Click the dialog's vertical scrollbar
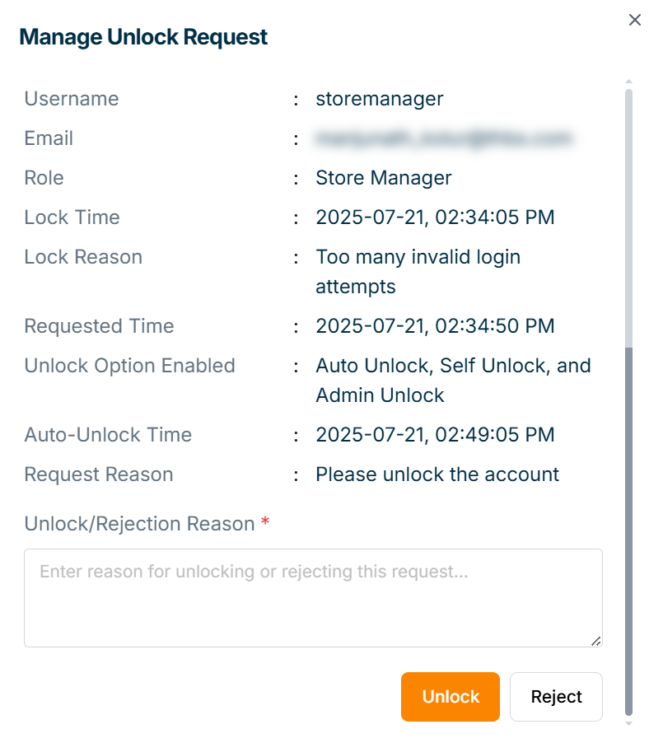Image resolution: width=649 pixels, height=743 pixels. tap(629, 527)
